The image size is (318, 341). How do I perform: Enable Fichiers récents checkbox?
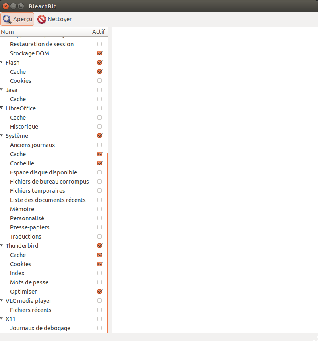click(x=100, y=310)
